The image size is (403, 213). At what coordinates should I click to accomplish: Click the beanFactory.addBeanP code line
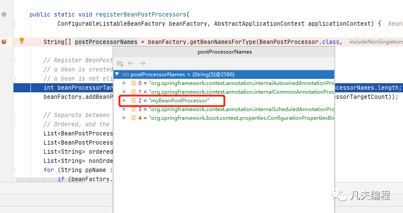click(x=78, y=97)
